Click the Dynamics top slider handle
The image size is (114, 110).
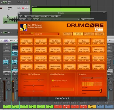92,78
